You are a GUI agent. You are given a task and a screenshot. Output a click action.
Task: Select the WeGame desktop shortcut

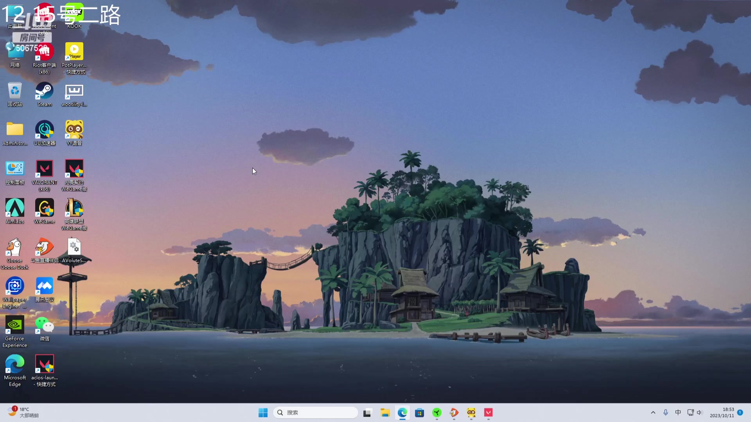44,211
